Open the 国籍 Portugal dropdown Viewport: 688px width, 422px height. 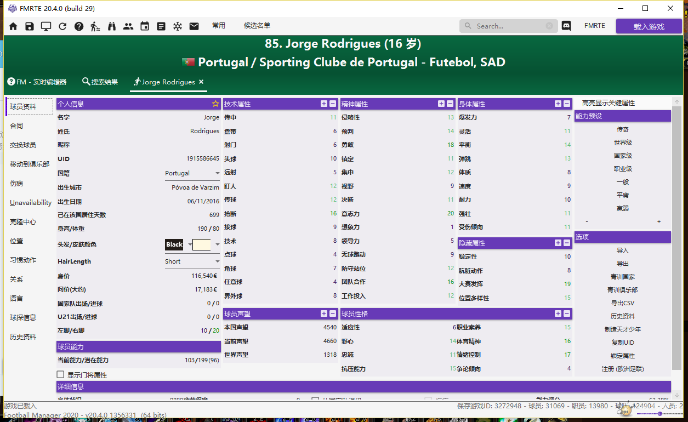coord(192,173)
